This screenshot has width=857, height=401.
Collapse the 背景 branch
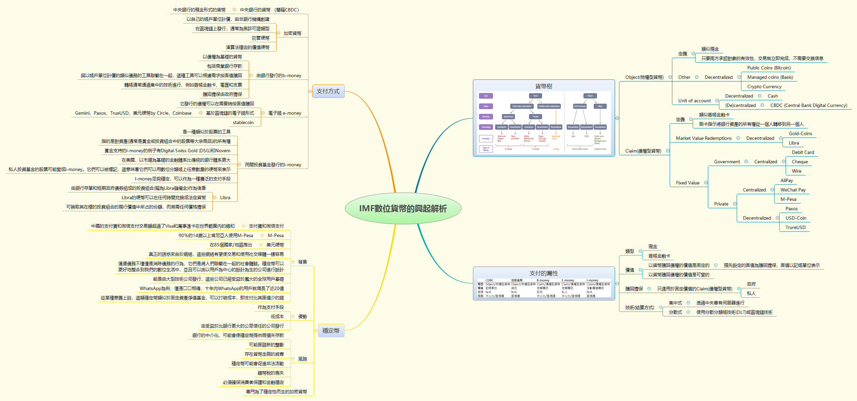coord(293,262)
